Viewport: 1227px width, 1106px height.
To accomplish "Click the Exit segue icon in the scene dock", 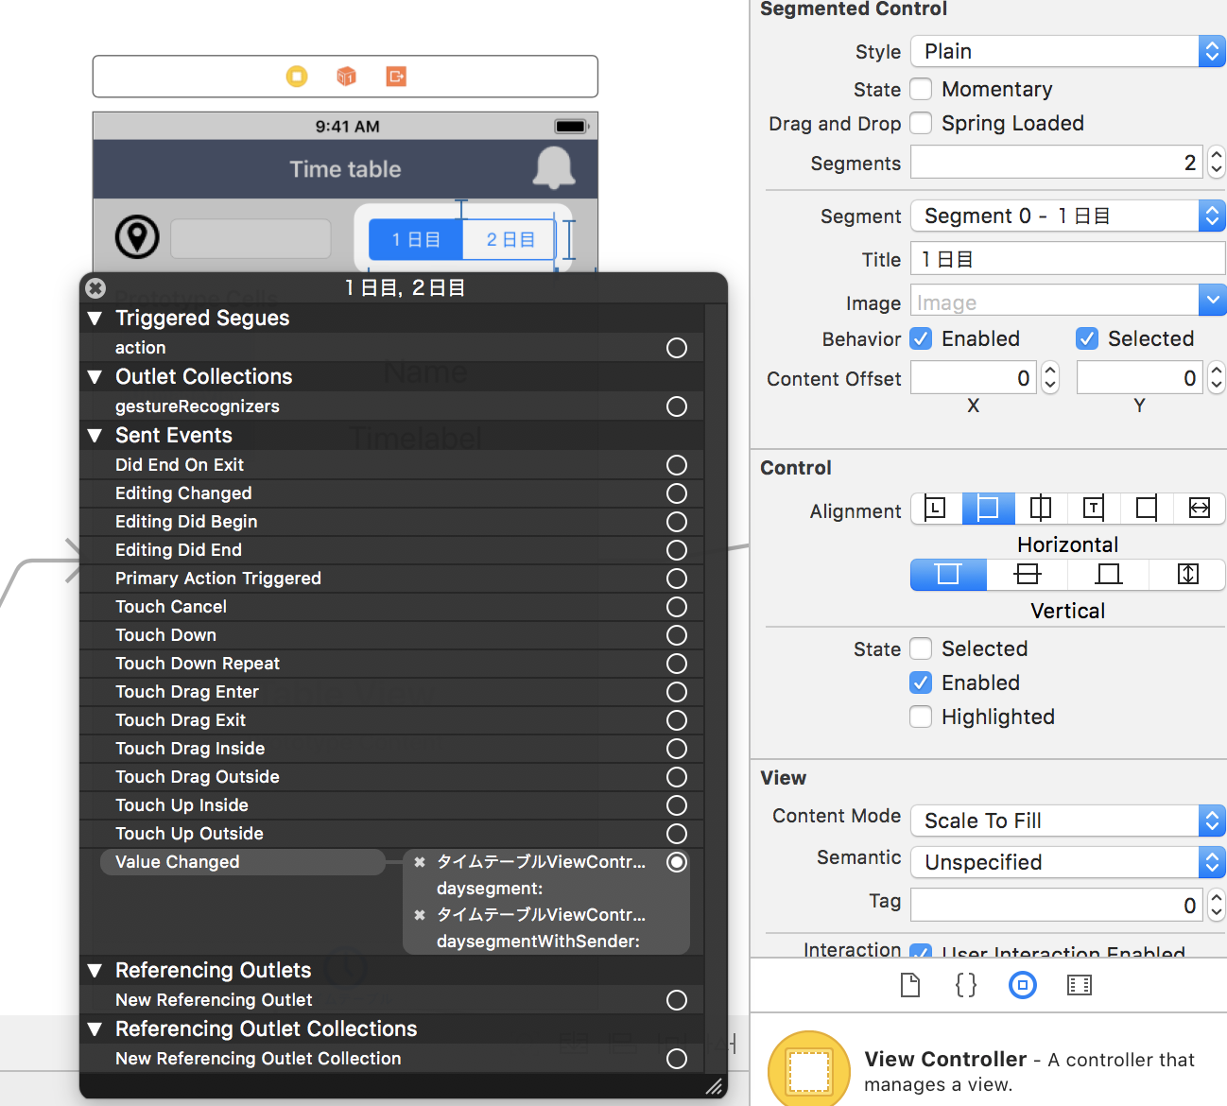I will (x=396, y=77).
